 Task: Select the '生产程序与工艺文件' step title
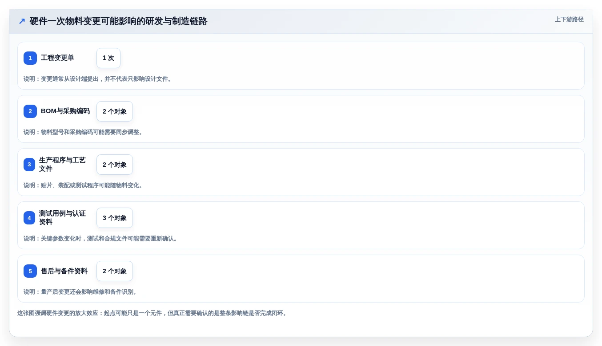click(x=62, y=165)
